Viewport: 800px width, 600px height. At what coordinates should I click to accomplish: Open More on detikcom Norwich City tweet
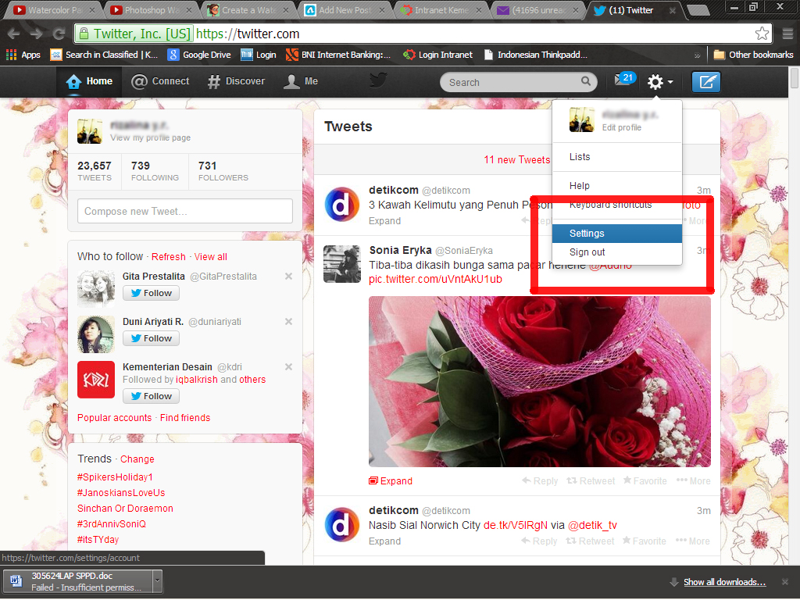coord(692,541)
